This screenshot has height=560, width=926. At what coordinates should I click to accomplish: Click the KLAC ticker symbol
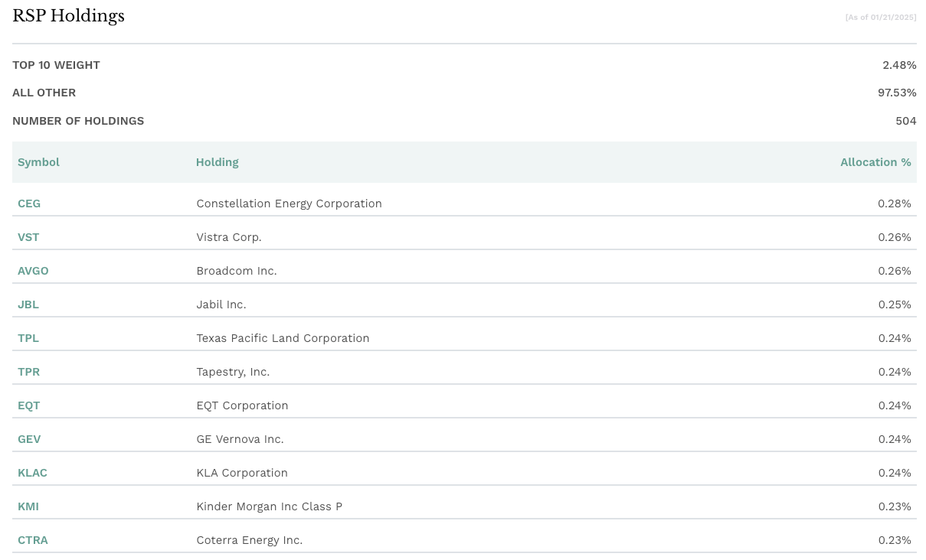(x=33, y=473)
